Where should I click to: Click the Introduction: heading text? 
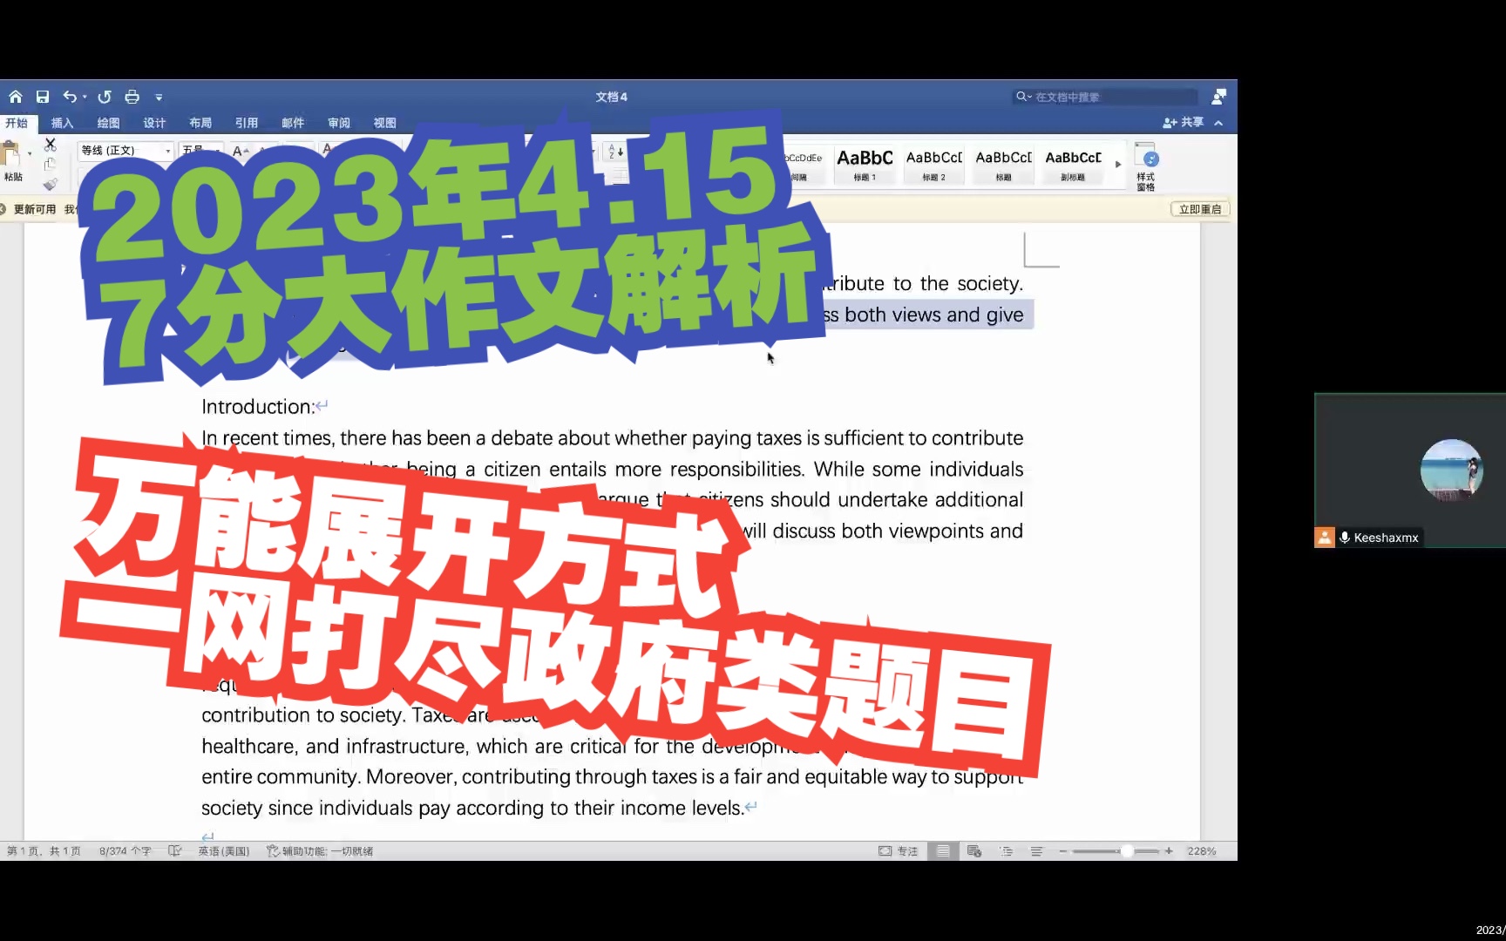[x=258, y=407]
